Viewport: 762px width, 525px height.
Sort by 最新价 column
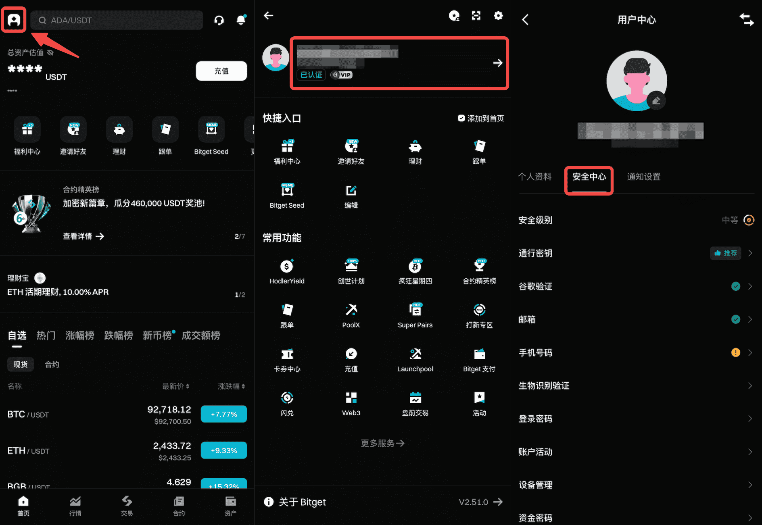click(176, 386)
